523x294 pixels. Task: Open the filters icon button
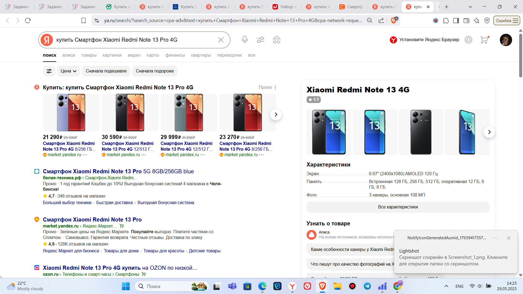click(49, 71)
